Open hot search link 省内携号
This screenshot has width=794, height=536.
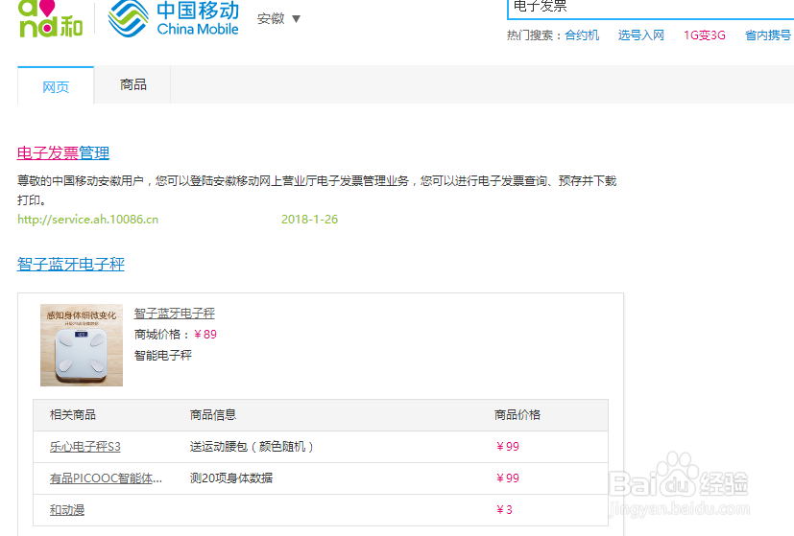click(x=768, y=35)
